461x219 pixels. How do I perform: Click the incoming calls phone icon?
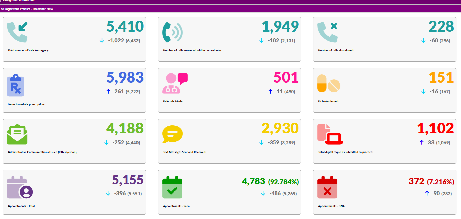click(x=17, y=32)
